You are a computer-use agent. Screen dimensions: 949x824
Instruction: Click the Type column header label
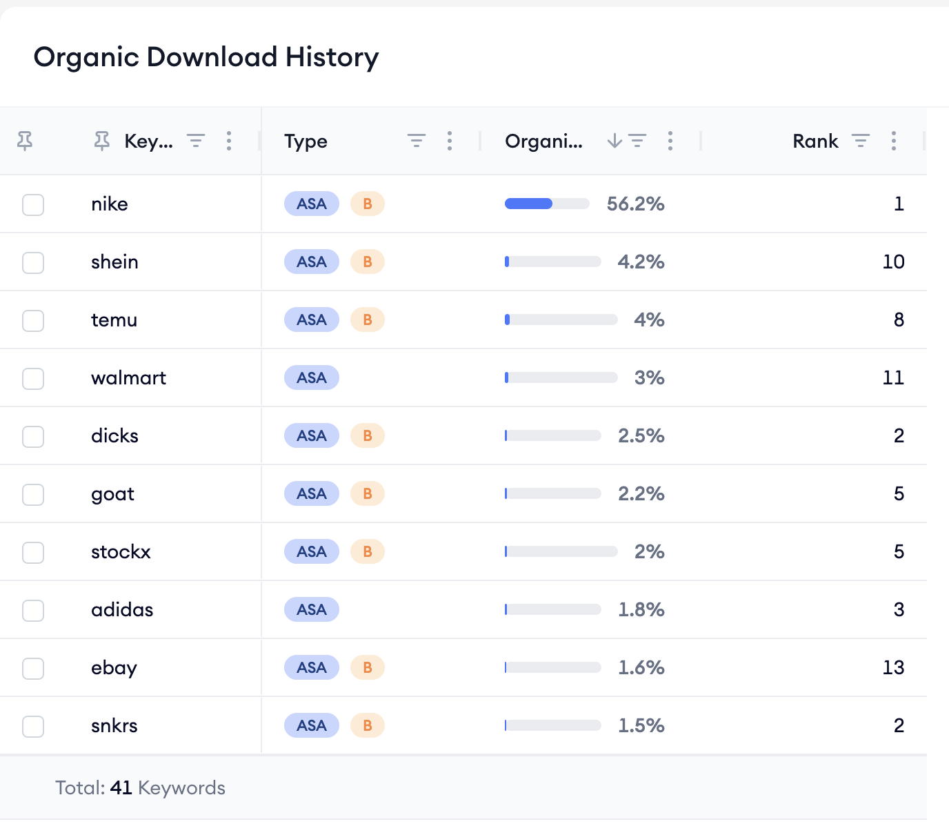[306, 141]
